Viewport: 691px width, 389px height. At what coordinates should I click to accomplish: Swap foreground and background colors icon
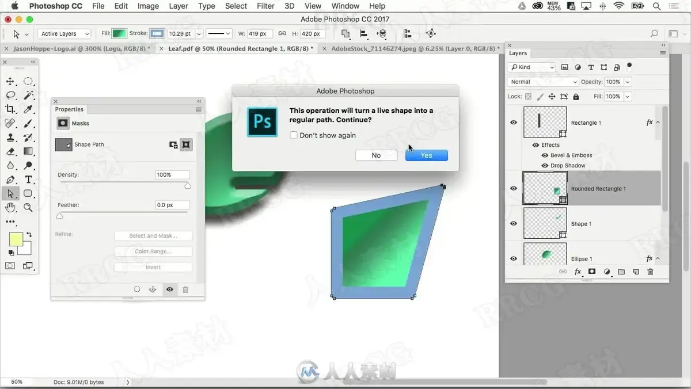(29, 235)
